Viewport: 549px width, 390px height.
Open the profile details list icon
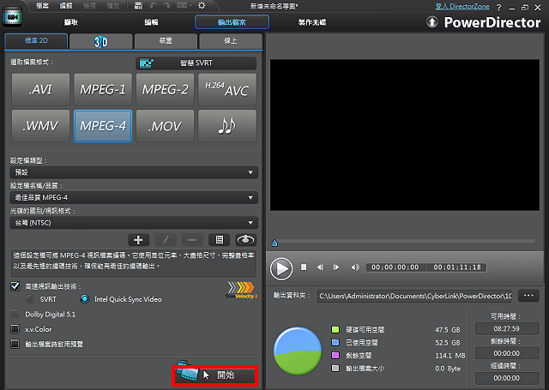pos(220,240)
